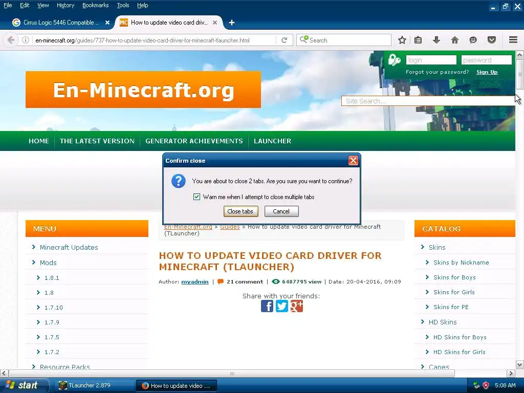Click the comment bubble icon by 21 comment
The width and height of the screenshot is (524, 393).
220,282
